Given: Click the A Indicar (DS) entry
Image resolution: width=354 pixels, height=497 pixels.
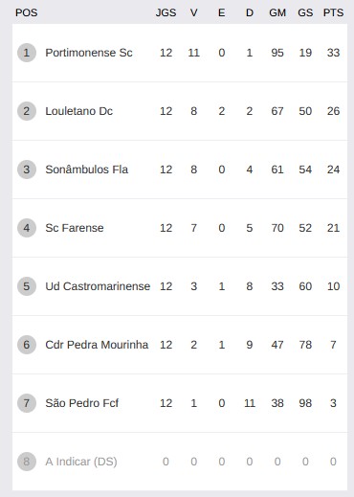Looking at the screenshot, I should [81, 462].
